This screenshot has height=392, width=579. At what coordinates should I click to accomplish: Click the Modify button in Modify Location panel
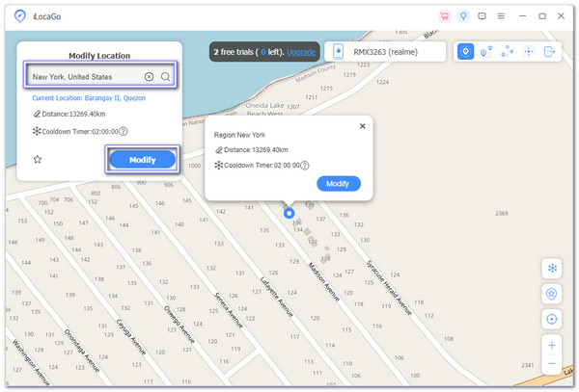(x=143, y=160)
